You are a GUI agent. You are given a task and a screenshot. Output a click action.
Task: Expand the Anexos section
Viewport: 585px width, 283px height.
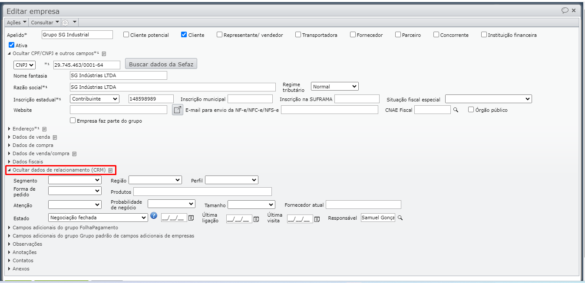tap(18, 269)
